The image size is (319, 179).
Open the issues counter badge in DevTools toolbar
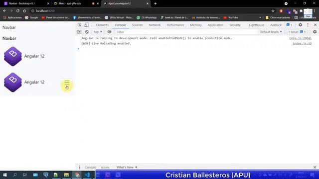(289, 25)
